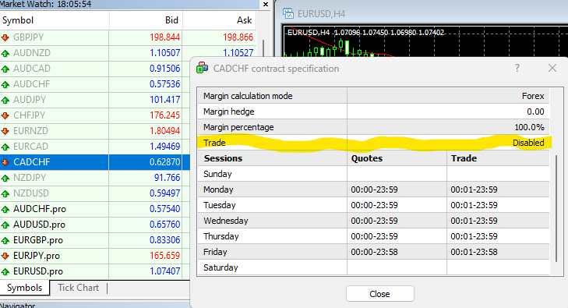Select the EURCAD symbol name
568x308 pixels.
(31, 147)
